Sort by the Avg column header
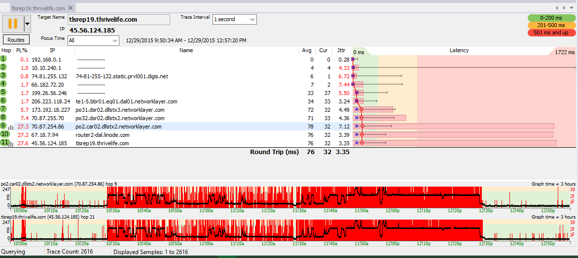The image size is (578, 258). click(x=306, y=50)
